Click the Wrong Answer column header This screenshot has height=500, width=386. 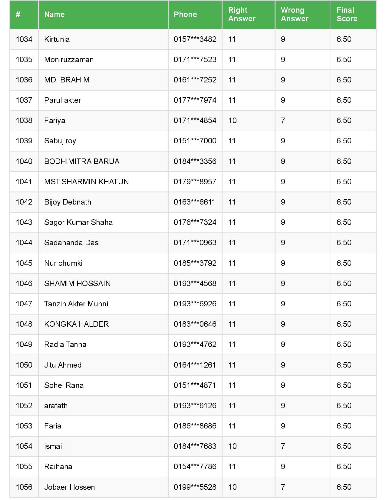click(x=294, y=15)
